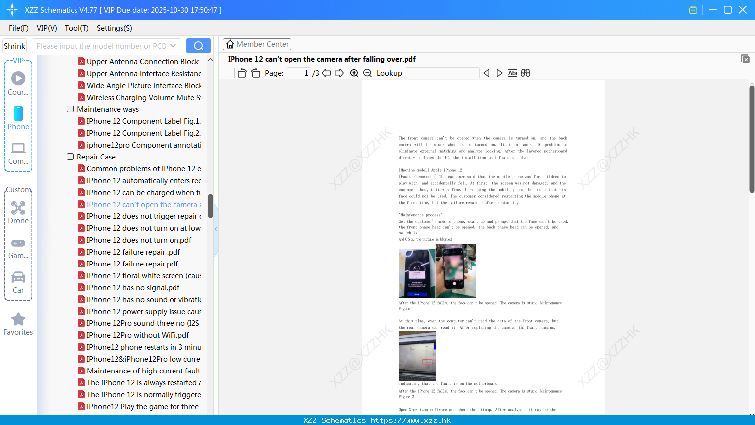Viewport: 755px width, 425px height.
Task: Open the File(F) menu
Action: [x=19, y=28]
